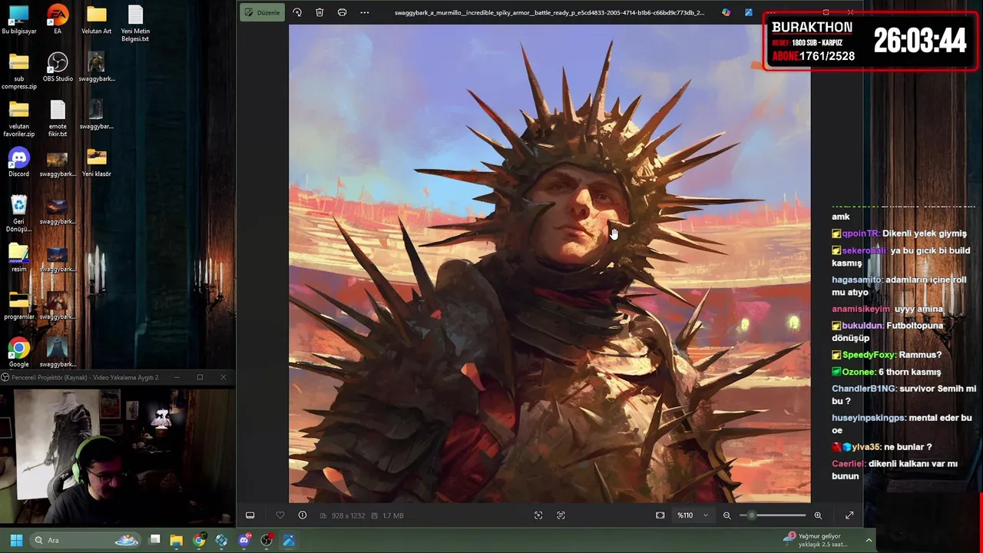
Task: Click the webcam preview in projector window
Action: coord(117,455)
